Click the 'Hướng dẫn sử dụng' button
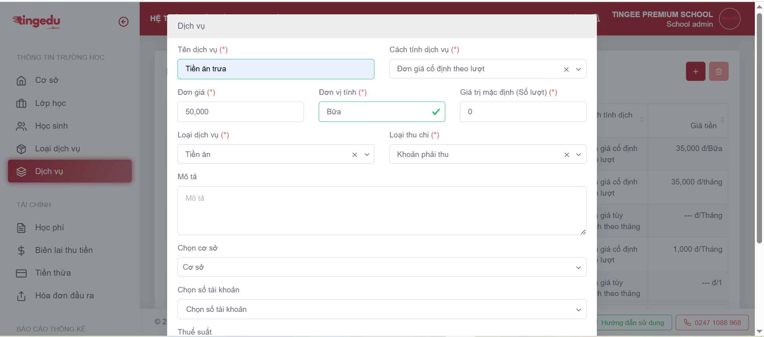 click(x=633, y=323)
